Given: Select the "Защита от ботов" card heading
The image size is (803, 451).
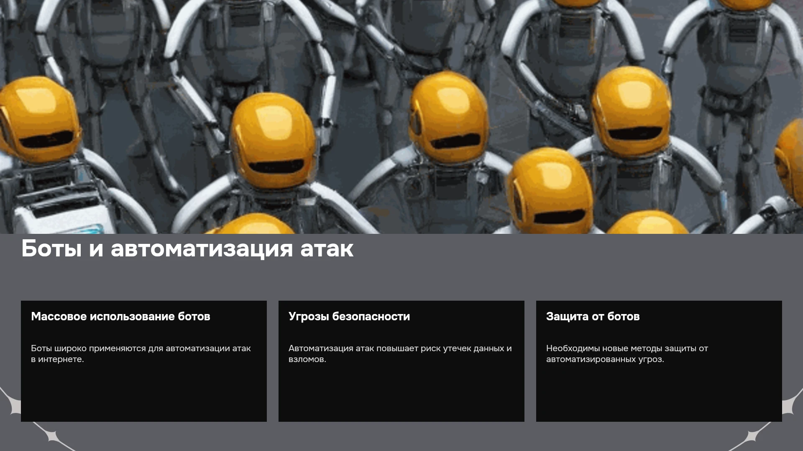Looking at the screenshot, I should (x=593, y=317).
